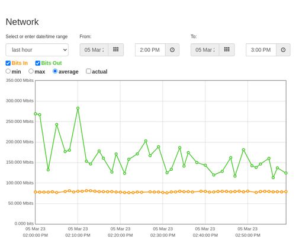Viewport: 296px width, 239px height.
Task: Click the From: label
Action: 85,37
